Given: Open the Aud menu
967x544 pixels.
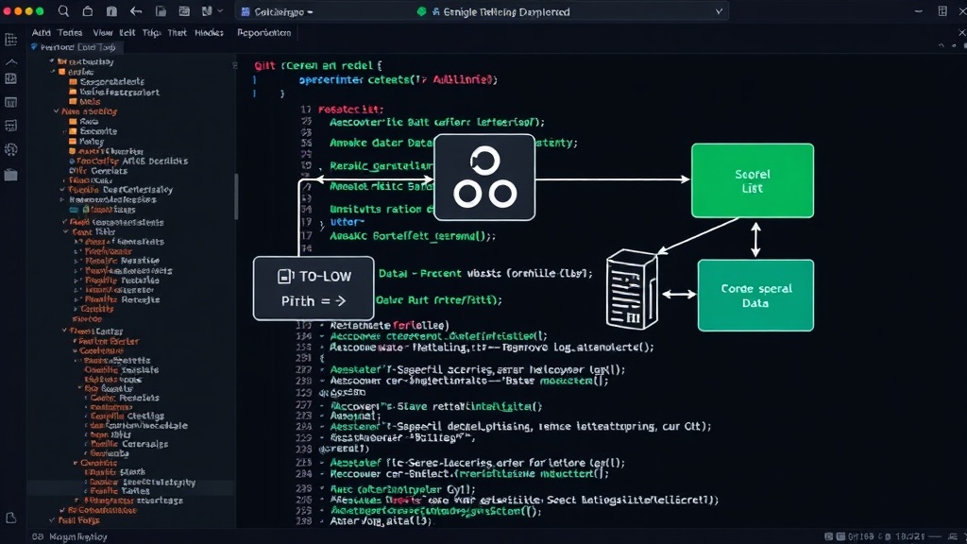Looking at the screenshot, I should pos(41,33).
